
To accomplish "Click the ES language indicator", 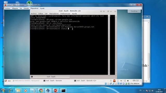I will (x=140, y=90).
